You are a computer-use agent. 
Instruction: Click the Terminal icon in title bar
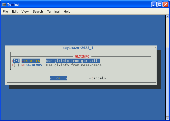click(4, 4)
